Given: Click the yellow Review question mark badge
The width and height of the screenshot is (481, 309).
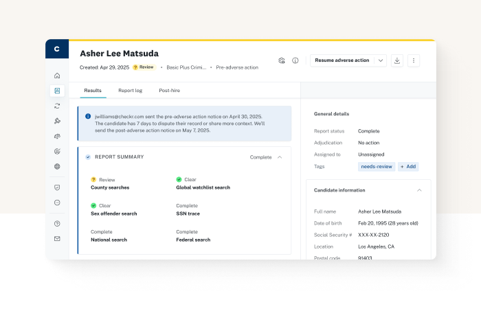Looking at the screenshot, I should click(x=144, y=67).
